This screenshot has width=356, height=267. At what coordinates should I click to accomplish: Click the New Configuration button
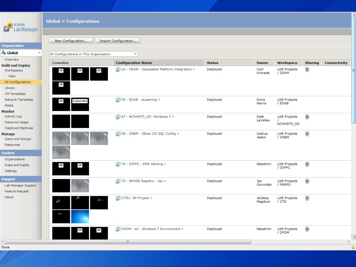point(71,41)
